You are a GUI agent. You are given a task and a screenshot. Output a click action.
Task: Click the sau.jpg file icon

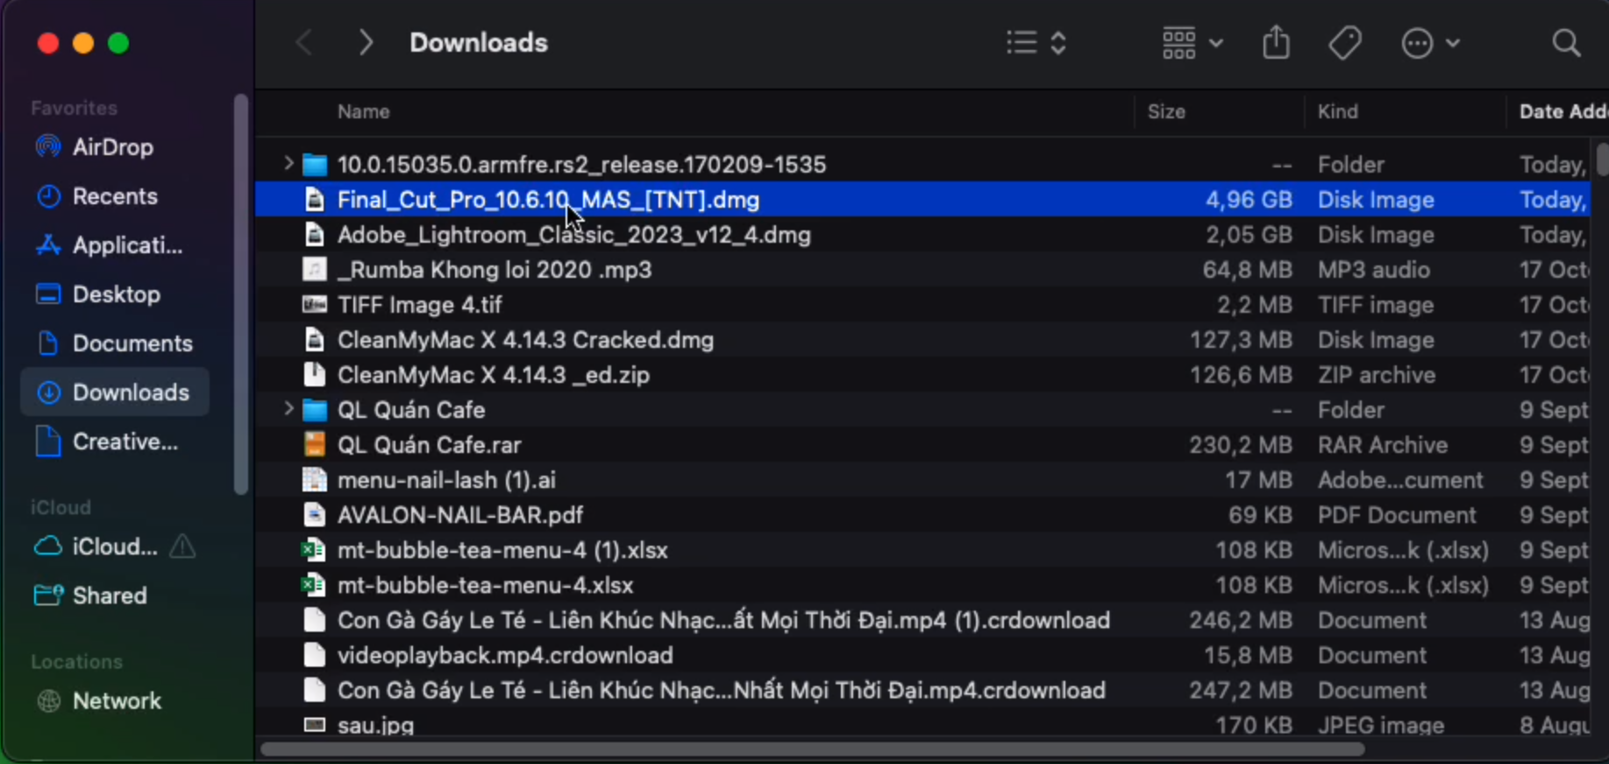[314, 725]
